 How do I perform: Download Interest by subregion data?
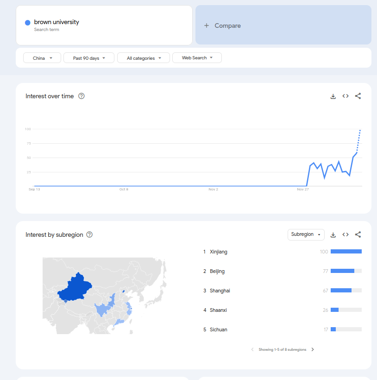coord(333,234)
